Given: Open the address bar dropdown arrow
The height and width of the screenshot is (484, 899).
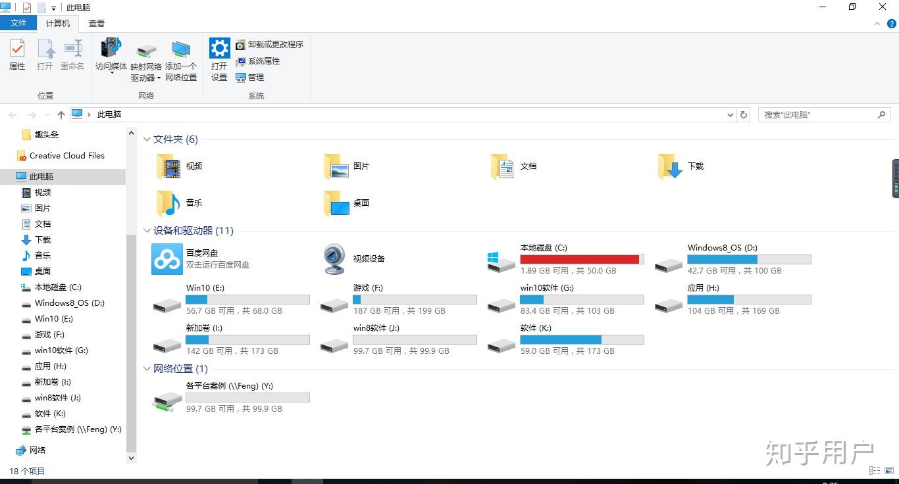Looking at the screenshot, I should 729,114.
